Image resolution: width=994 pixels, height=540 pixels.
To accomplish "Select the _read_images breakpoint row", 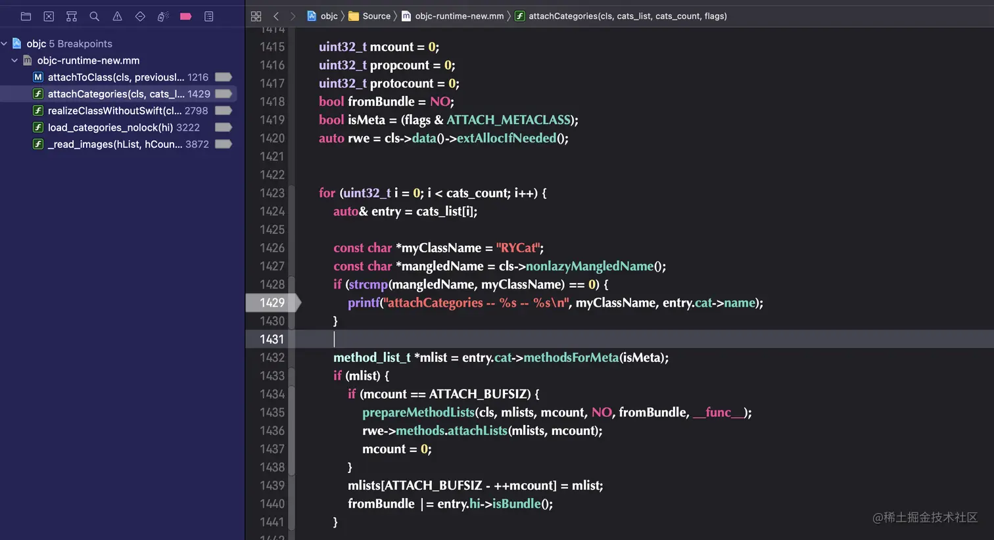I will click(118, 144).
